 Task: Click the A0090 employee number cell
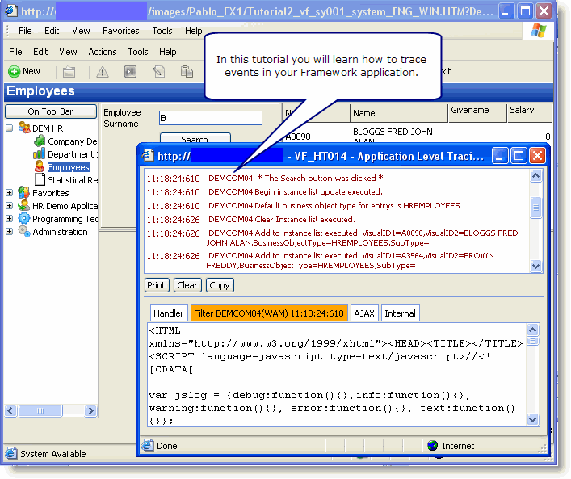[298, 137]
